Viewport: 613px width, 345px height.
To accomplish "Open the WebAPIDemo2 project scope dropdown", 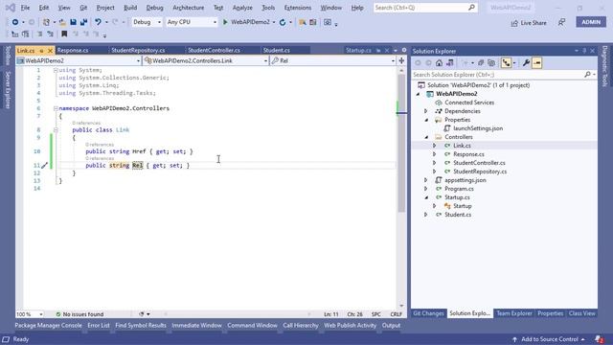I will pos(79,60).
